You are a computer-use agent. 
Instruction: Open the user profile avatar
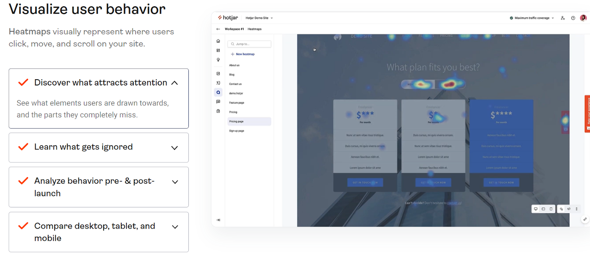tap(583, 18)
